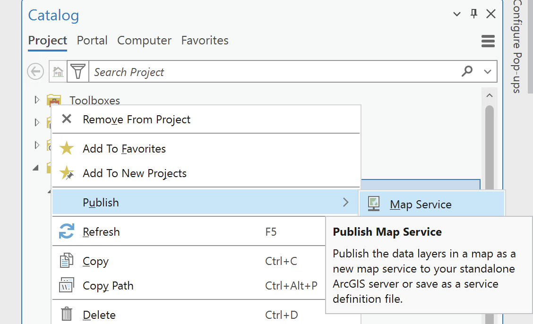Choose Refresh from the context menu

(189, 232)
